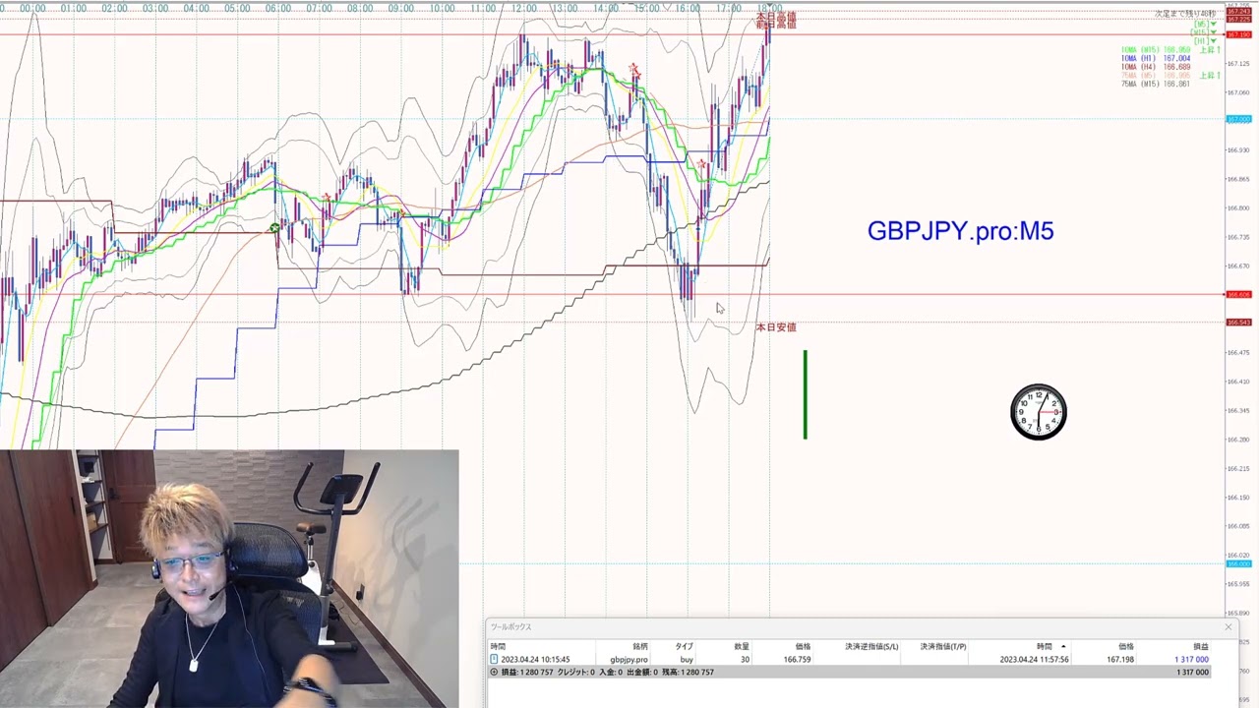Sort by the 損益 column header

1200,646
